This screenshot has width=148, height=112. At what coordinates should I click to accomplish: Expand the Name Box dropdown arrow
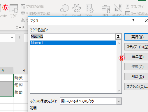tap(12, 38)
